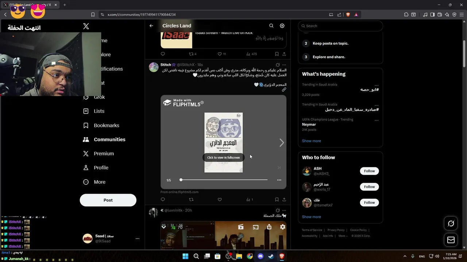Screen dimensions: 467x262
Task: Reply to Stitch's flipbook post
Action: (x=163, y=199)
